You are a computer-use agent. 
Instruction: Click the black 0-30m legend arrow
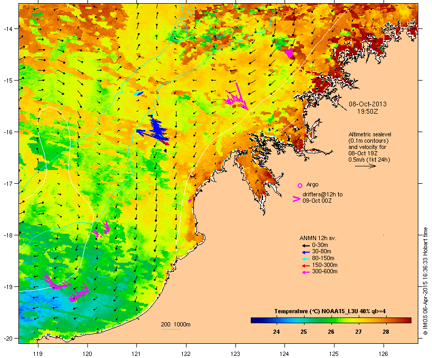(306, 245)
